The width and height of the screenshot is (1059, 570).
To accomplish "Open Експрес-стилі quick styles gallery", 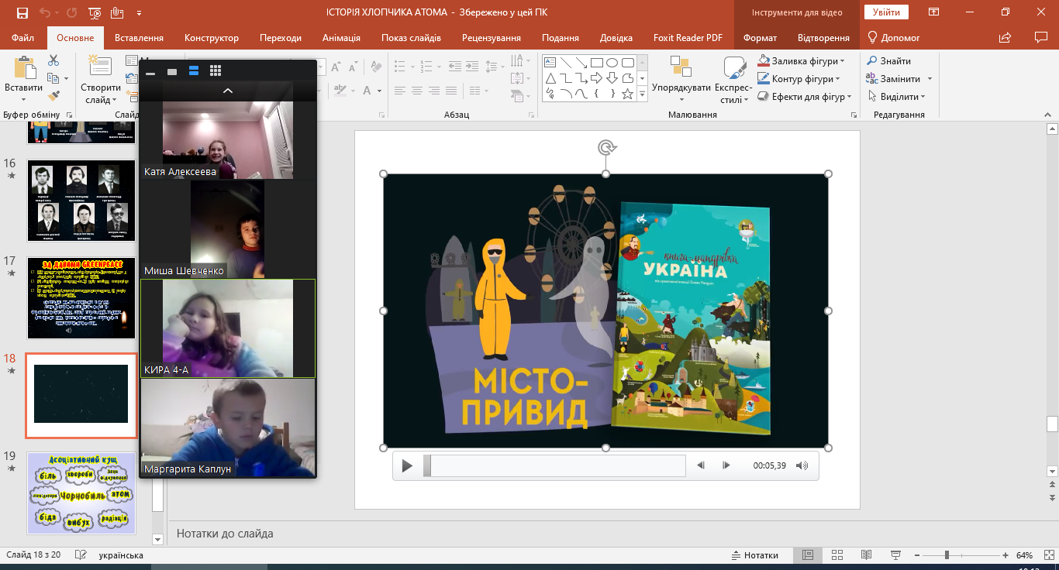I will tap(733, 80).
